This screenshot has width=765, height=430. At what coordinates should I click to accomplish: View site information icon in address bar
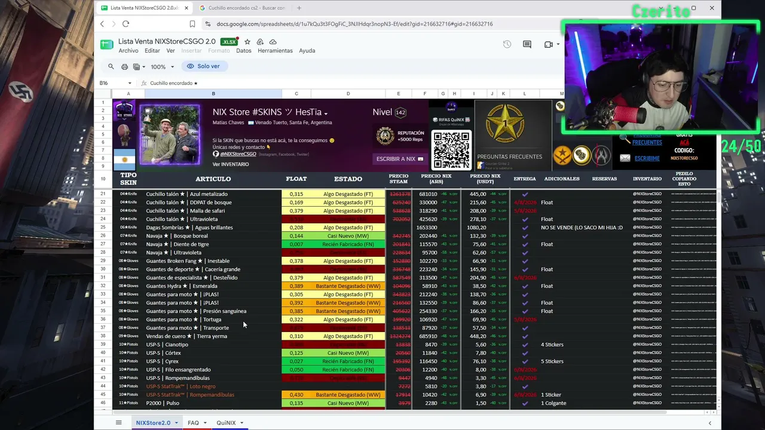(207, 24)
